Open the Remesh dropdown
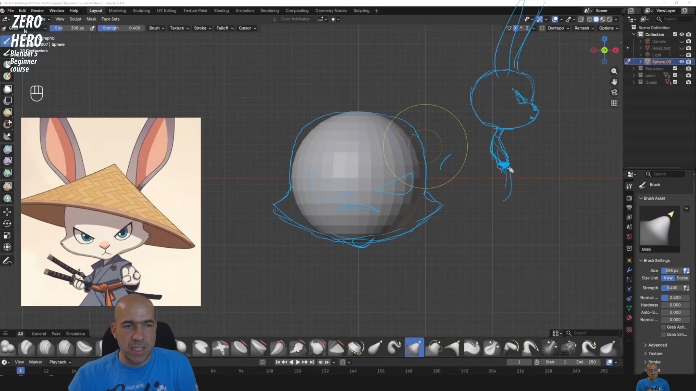The width and height of the screenshot is (696, 391). 584,28
